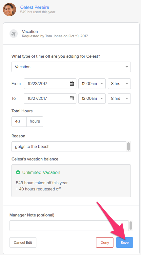Click the red Deny button
The image size is (141, 255).
click(105, 242)
